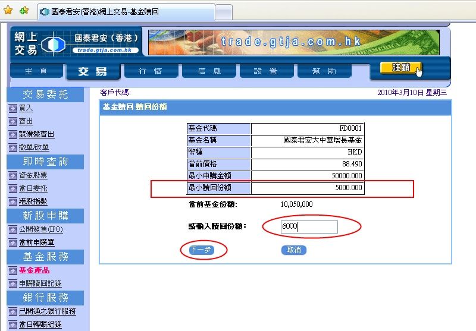This screenshot has height=331, width=476.
Task: Open the 已開通之銀行服務 link
Action: click(x=48, y=311)
